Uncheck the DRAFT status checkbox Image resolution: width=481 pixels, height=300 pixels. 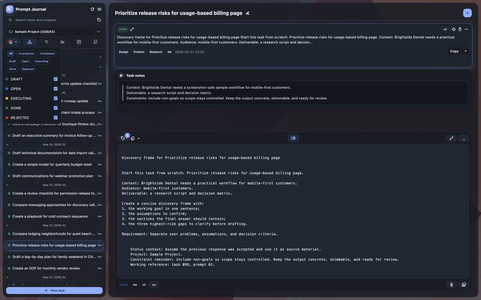tap(56, 79)
